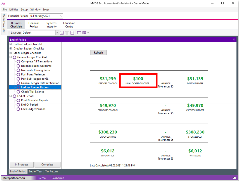Image resolution: width=239 pixels, height=181 pixels.
Task: Click the AA application logo icon
Action: pos(3,4)
